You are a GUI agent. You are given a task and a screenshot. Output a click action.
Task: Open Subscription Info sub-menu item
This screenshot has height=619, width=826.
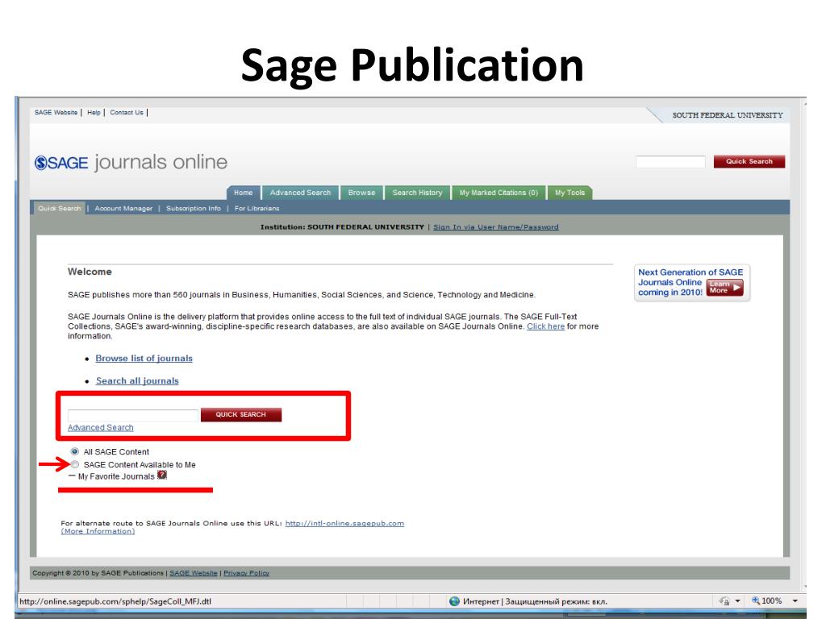click(194, 209)
